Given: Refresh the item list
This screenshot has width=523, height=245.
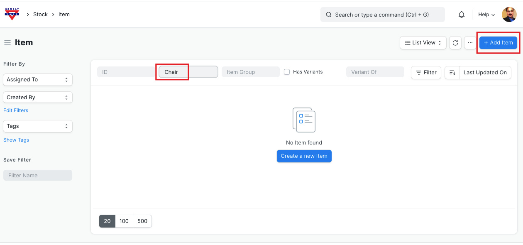Looking at the screenshot, I should pyautogui.click(x=455, y=43).
